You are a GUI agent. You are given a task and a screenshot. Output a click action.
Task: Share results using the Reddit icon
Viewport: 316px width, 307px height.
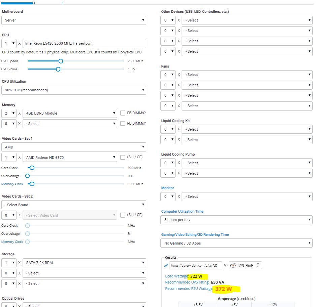coord(233,265)
